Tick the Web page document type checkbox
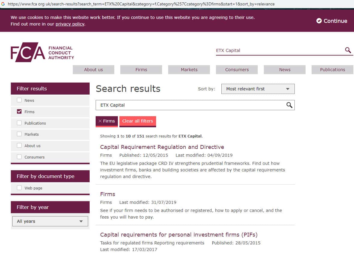The height and width of the screenshot is (254, 354). [19, 188]
